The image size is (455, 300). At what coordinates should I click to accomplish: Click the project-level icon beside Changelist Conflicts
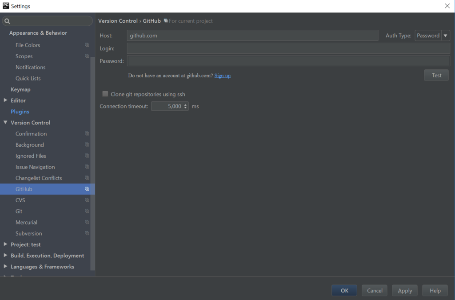(87, 178)
